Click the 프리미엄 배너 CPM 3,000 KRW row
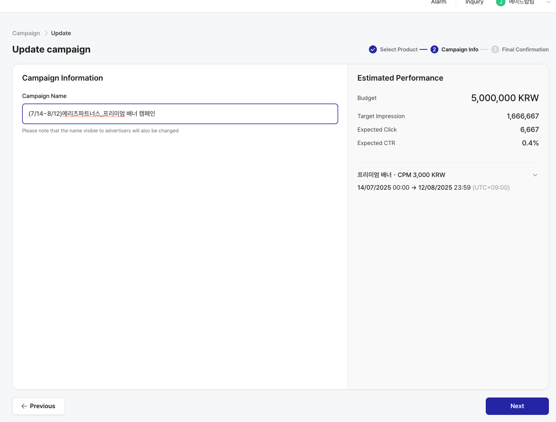Viewport: 556px width, 422px height. click(401, 175)
